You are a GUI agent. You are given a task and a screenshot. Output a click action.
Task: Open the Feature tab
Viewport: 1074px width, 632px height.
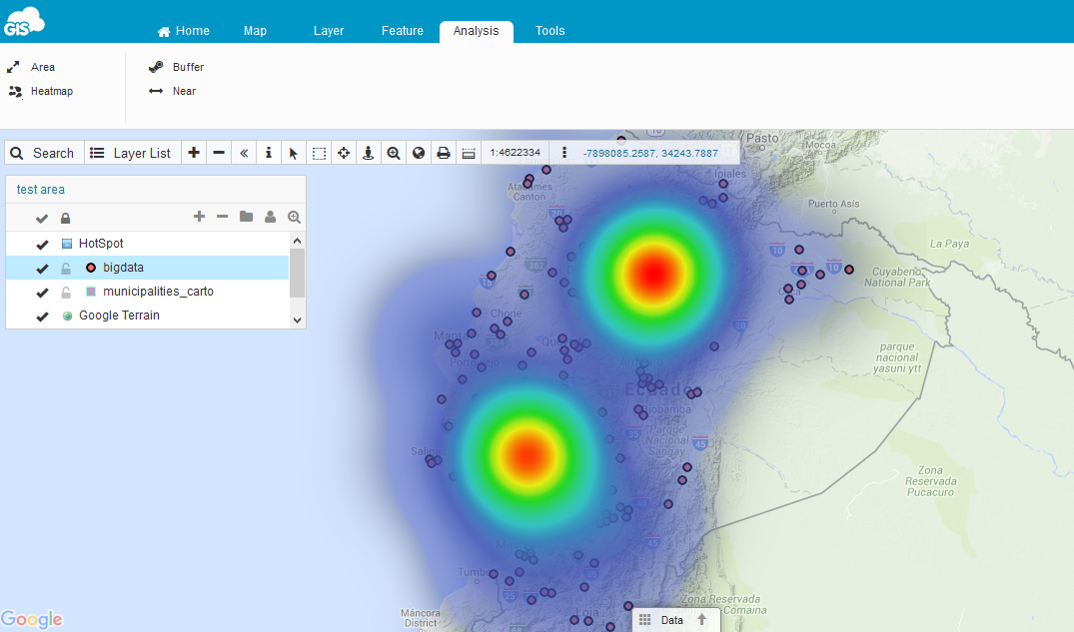(x=402, y=31)
